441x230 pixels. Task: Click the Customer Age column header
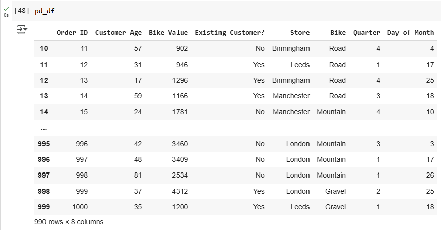[118, 33]
